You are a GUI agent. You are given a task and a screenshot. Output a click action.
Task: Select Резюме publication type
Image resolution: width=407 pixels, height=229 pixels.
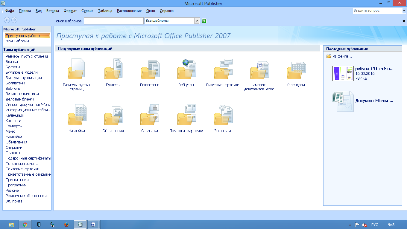click(x=12, y=191)
